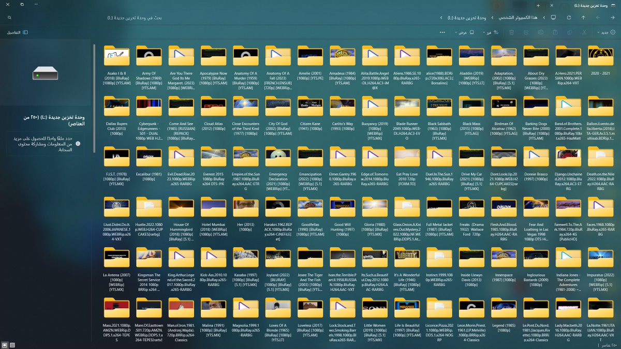Click the info icon in details pane
Viewport: 621px width, 349px height.
tap(78, 144)
